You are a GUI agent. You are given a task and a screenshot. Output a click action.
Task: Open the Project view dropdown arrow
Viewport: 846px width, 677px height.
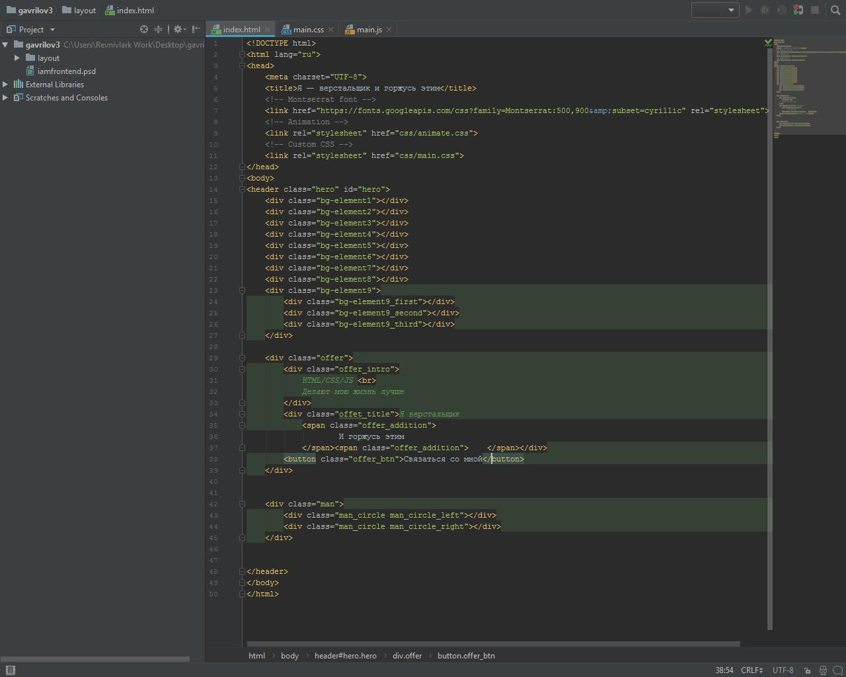coord(52,29)
